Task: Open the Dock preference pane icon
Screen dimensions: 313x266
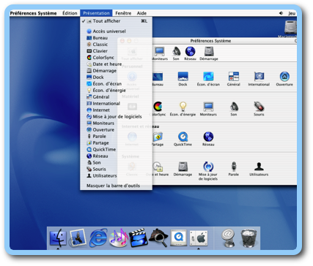Action: pos(183,77)
